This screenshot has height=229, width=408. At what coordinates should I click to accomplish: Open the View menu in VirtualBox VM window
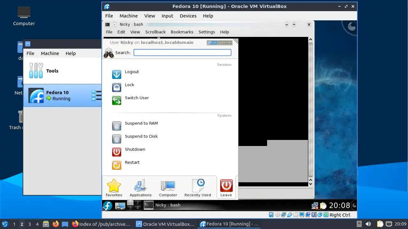[149, 16]
